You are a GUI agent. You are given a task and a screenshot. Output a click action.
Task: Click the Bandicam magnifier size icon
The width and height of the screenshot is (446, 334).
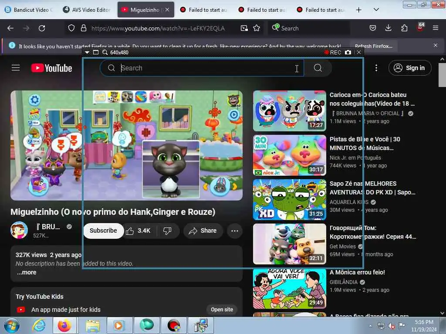tap(105, 52)
